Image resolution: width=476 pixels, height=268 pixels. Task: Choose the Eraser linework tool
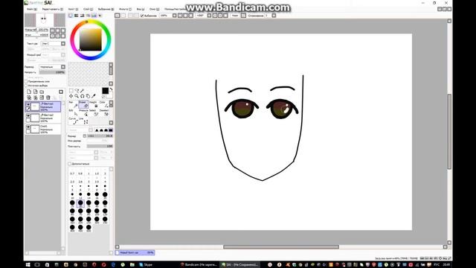point(83,104)
